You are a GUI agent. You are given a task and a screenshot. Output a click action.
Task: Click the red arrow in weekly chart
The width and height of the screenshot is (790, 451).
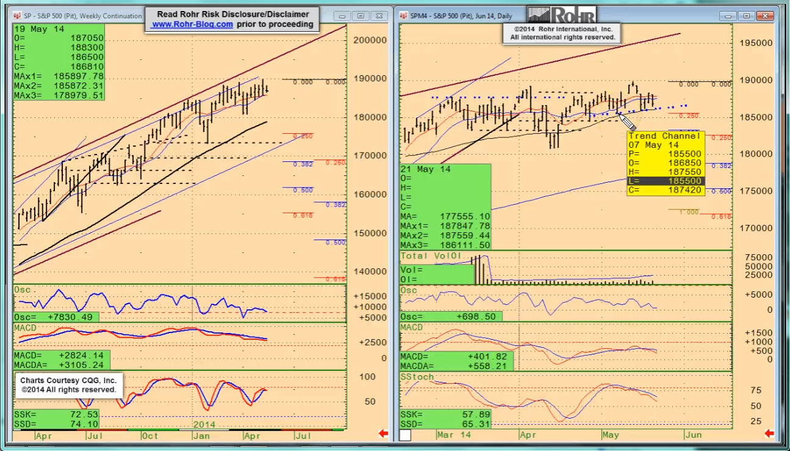pos(384,434)
